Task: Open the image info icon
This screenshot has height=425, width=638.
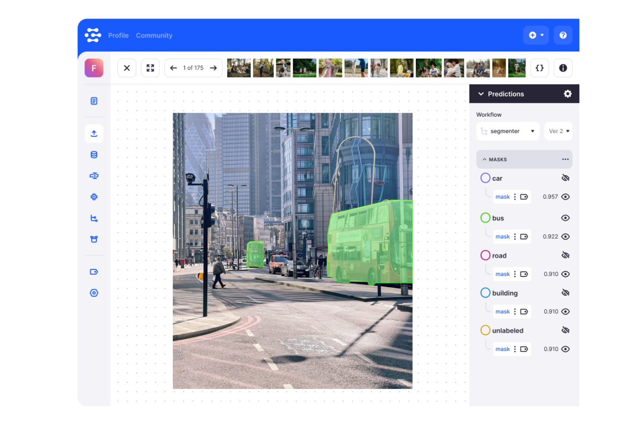Action: (x=563, y=68)
